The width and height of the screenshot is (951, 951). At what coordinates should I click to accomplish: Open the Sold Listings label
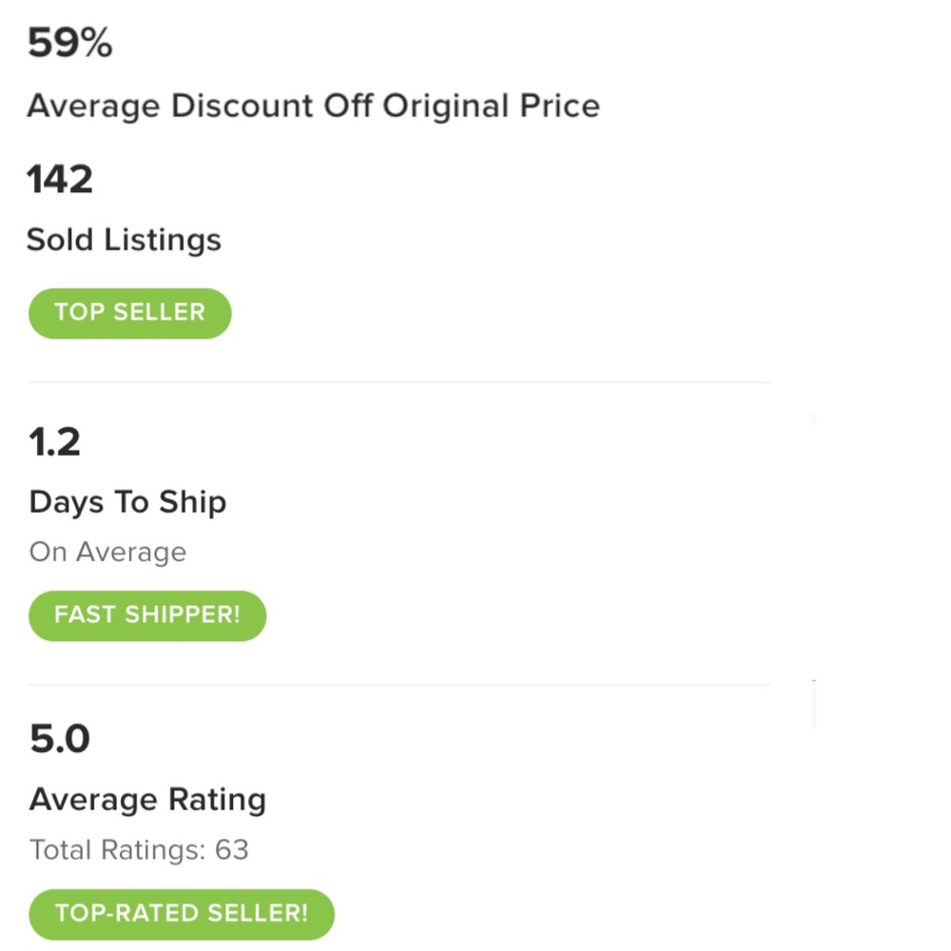click(x=124, y=241)
